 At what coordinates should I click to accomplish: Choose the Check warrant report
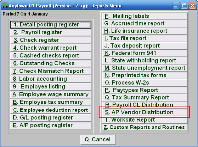coord(51,48)
